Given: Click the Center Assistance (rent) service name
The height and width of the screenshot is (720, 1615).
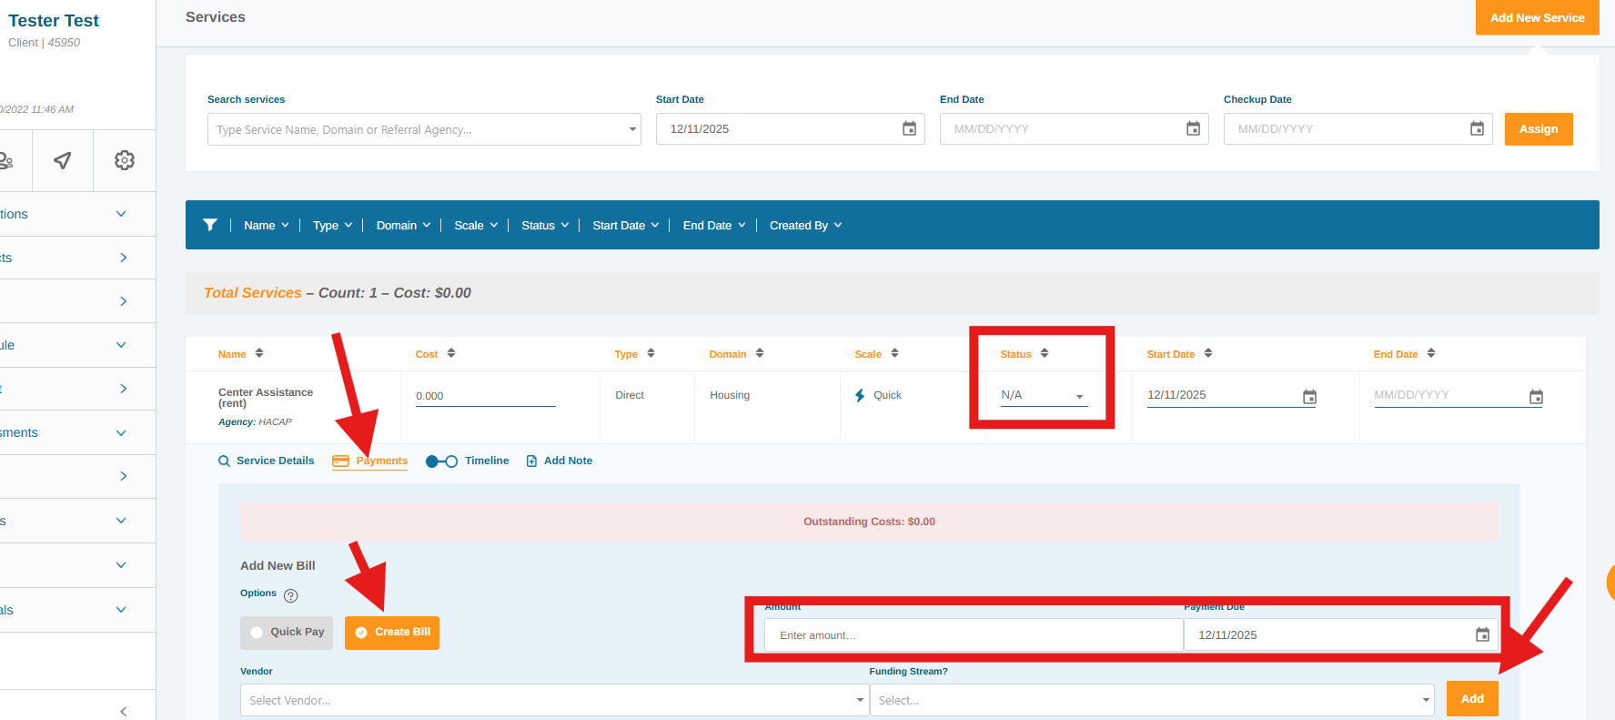Looking at the screenshot, I should pos(266,398).
